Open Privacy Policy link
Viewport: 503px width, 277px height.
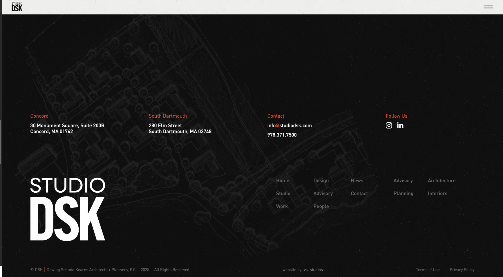pyautogui.click(x=462, y=270)
